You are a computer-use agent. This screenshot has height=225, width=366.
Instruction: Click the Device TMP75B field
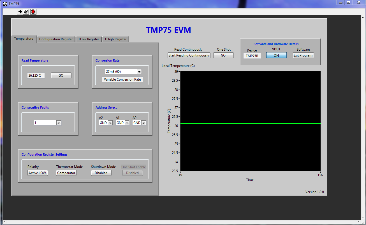tap(252, 56)
